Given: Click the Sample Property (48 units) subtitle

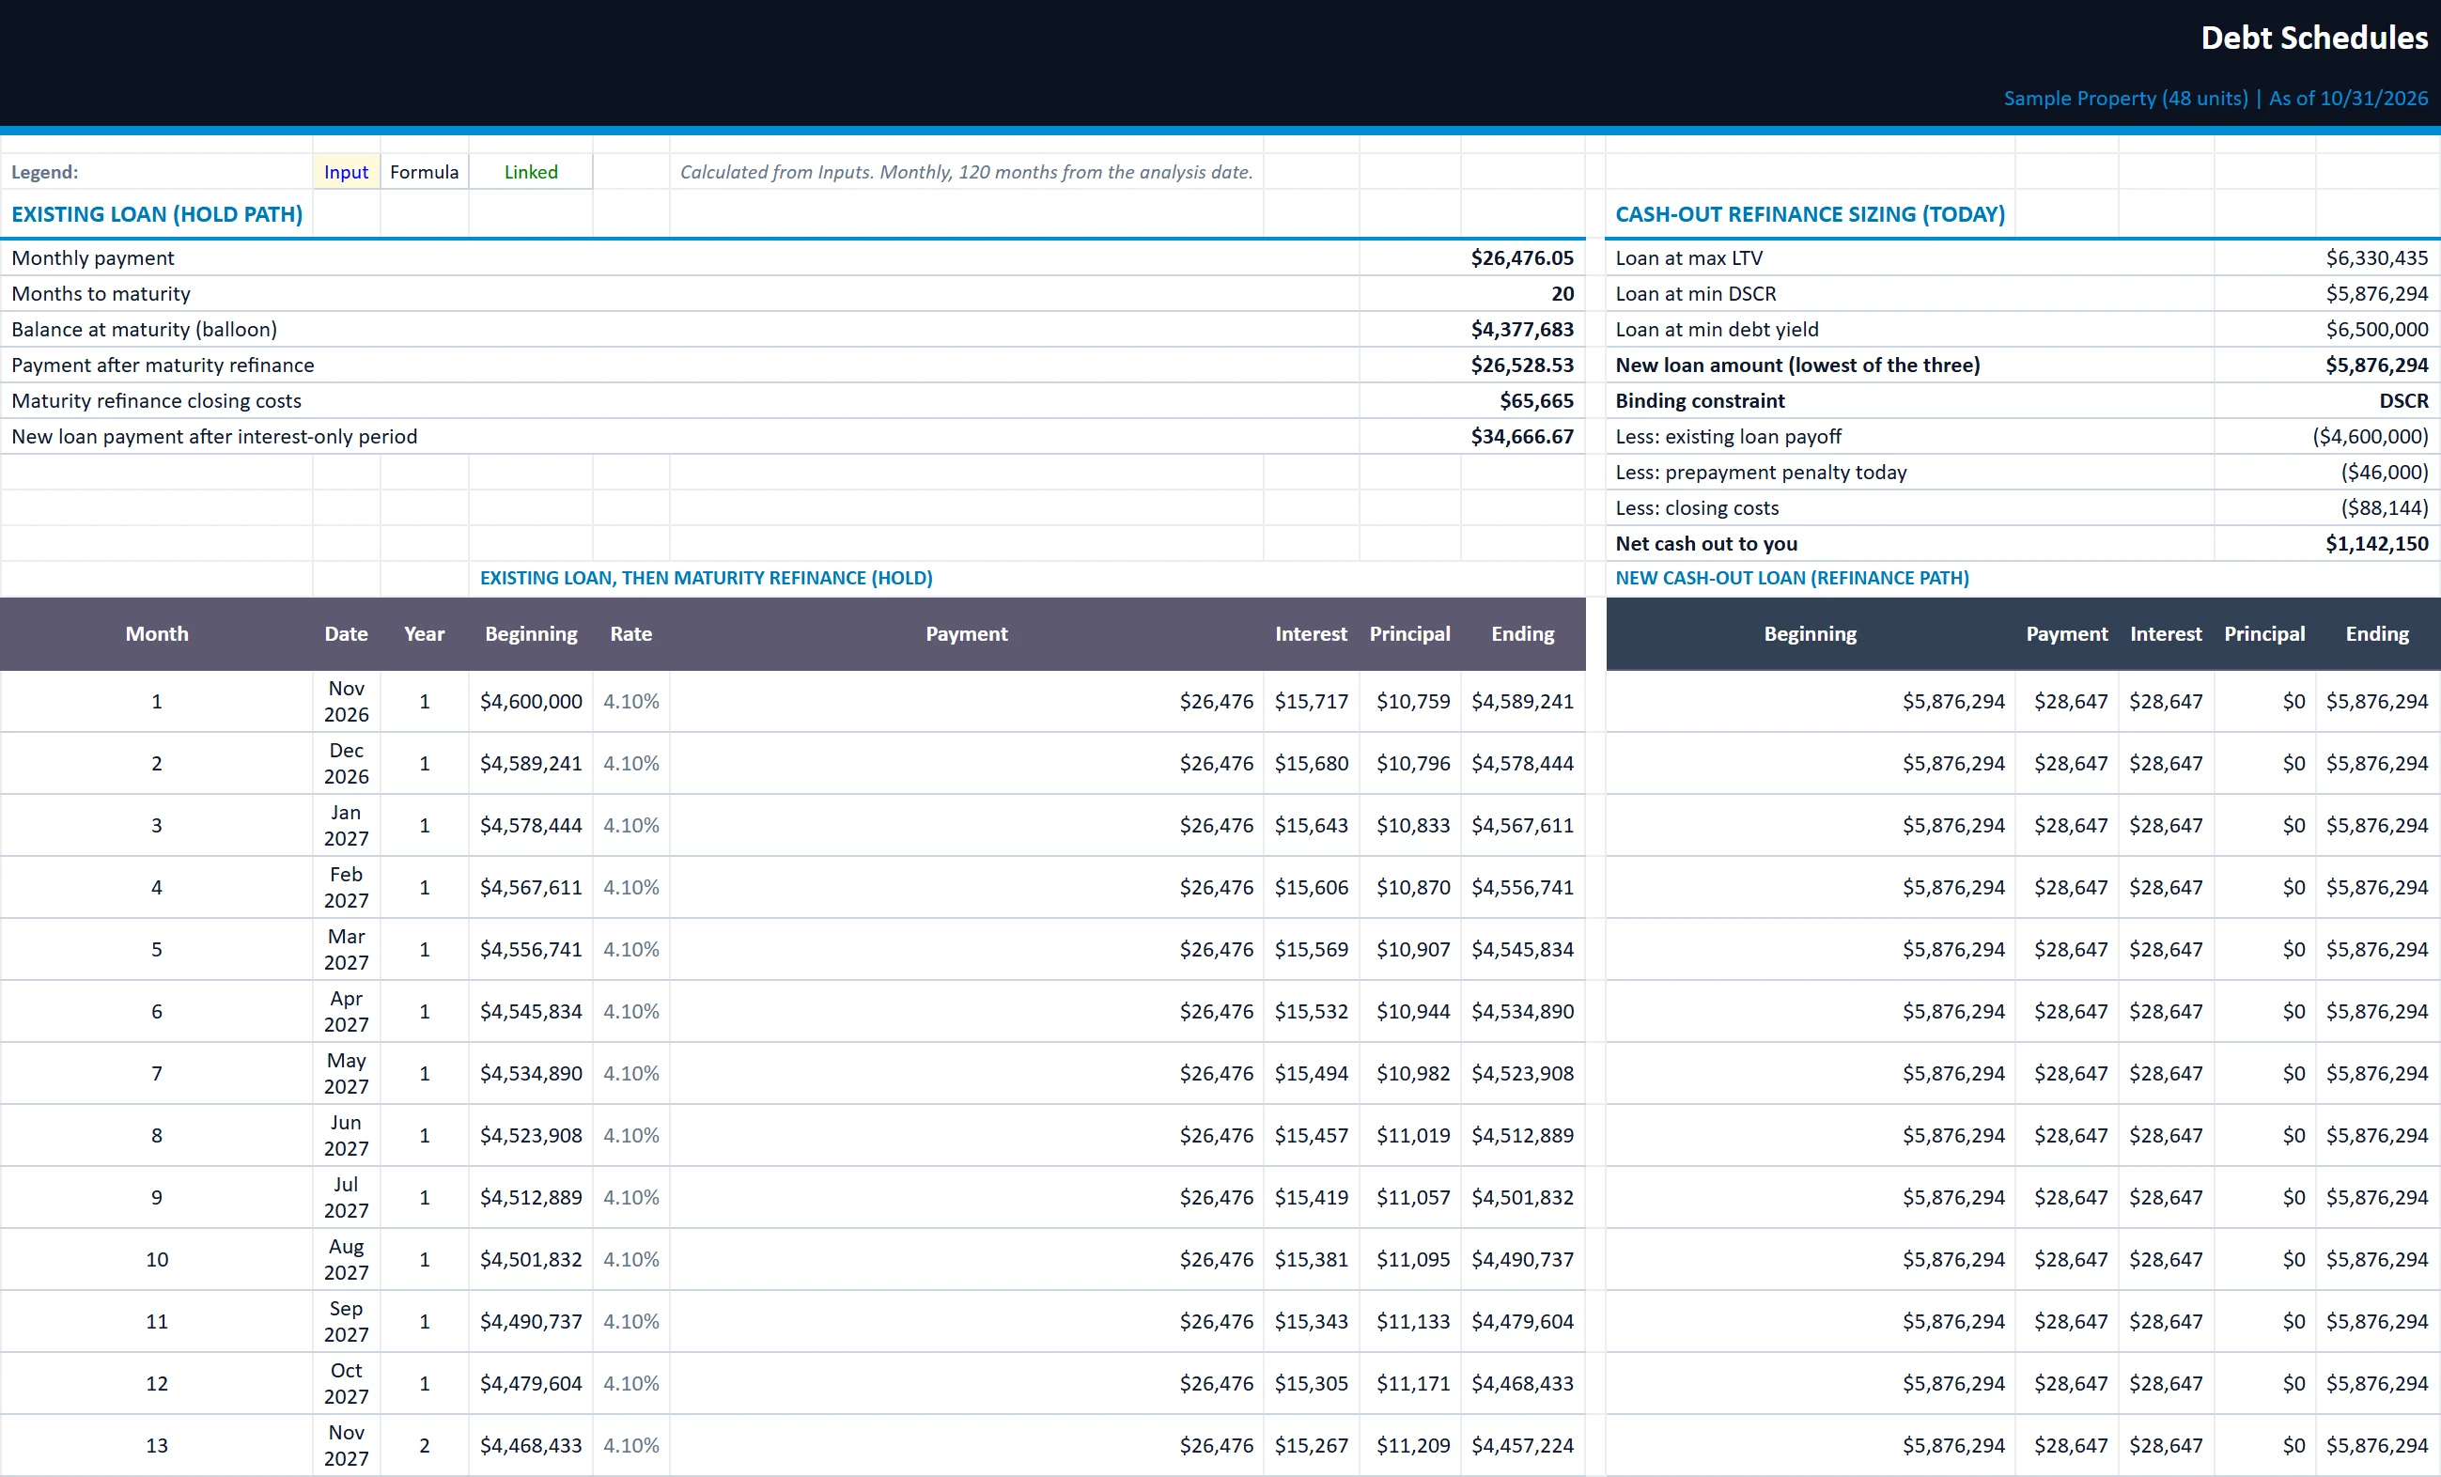Looking at the screenshot, I should click(2216, 98).
